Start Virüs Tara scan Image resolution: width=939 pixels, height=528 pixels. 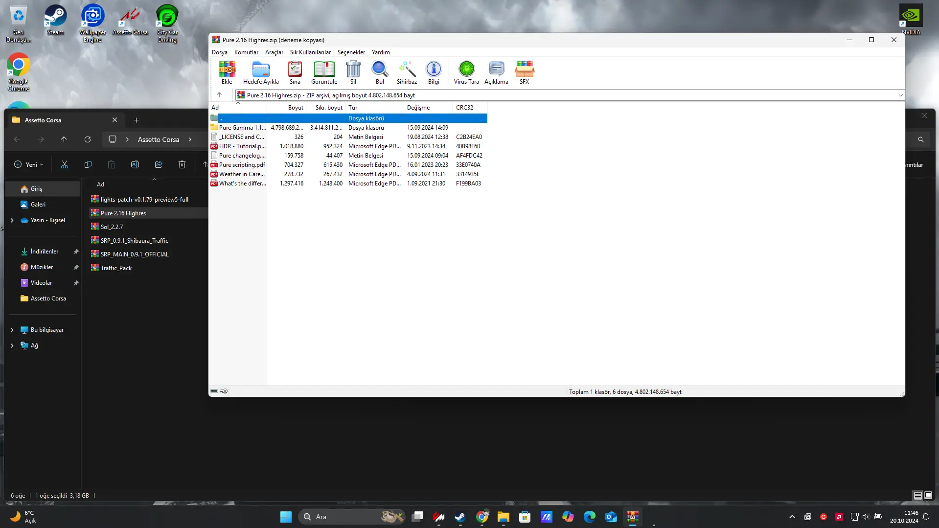click(466, 72)
